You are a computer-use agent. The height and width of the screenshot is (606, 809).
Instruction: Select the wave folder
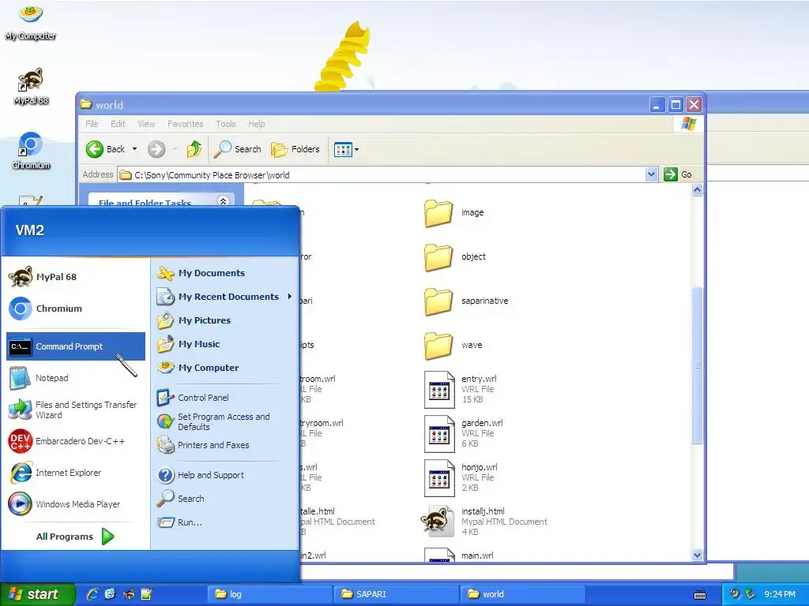tap(453, 346)
